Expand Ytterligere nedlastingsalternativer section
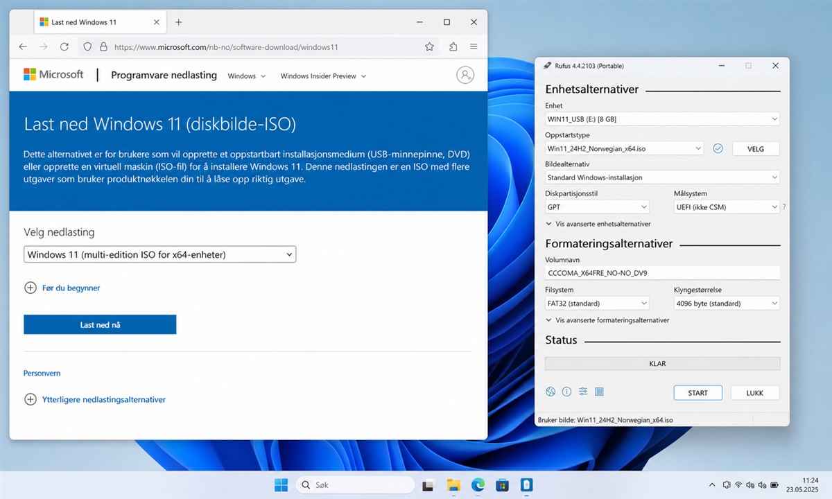Viewport: 832px width, 499px height. click(x=95, y=399)
